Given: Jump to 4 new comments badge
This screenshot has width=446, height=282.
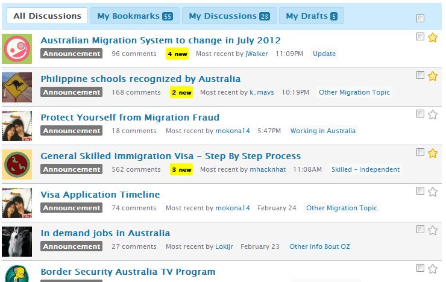Looking at the screenshot, I should (177, 54).
